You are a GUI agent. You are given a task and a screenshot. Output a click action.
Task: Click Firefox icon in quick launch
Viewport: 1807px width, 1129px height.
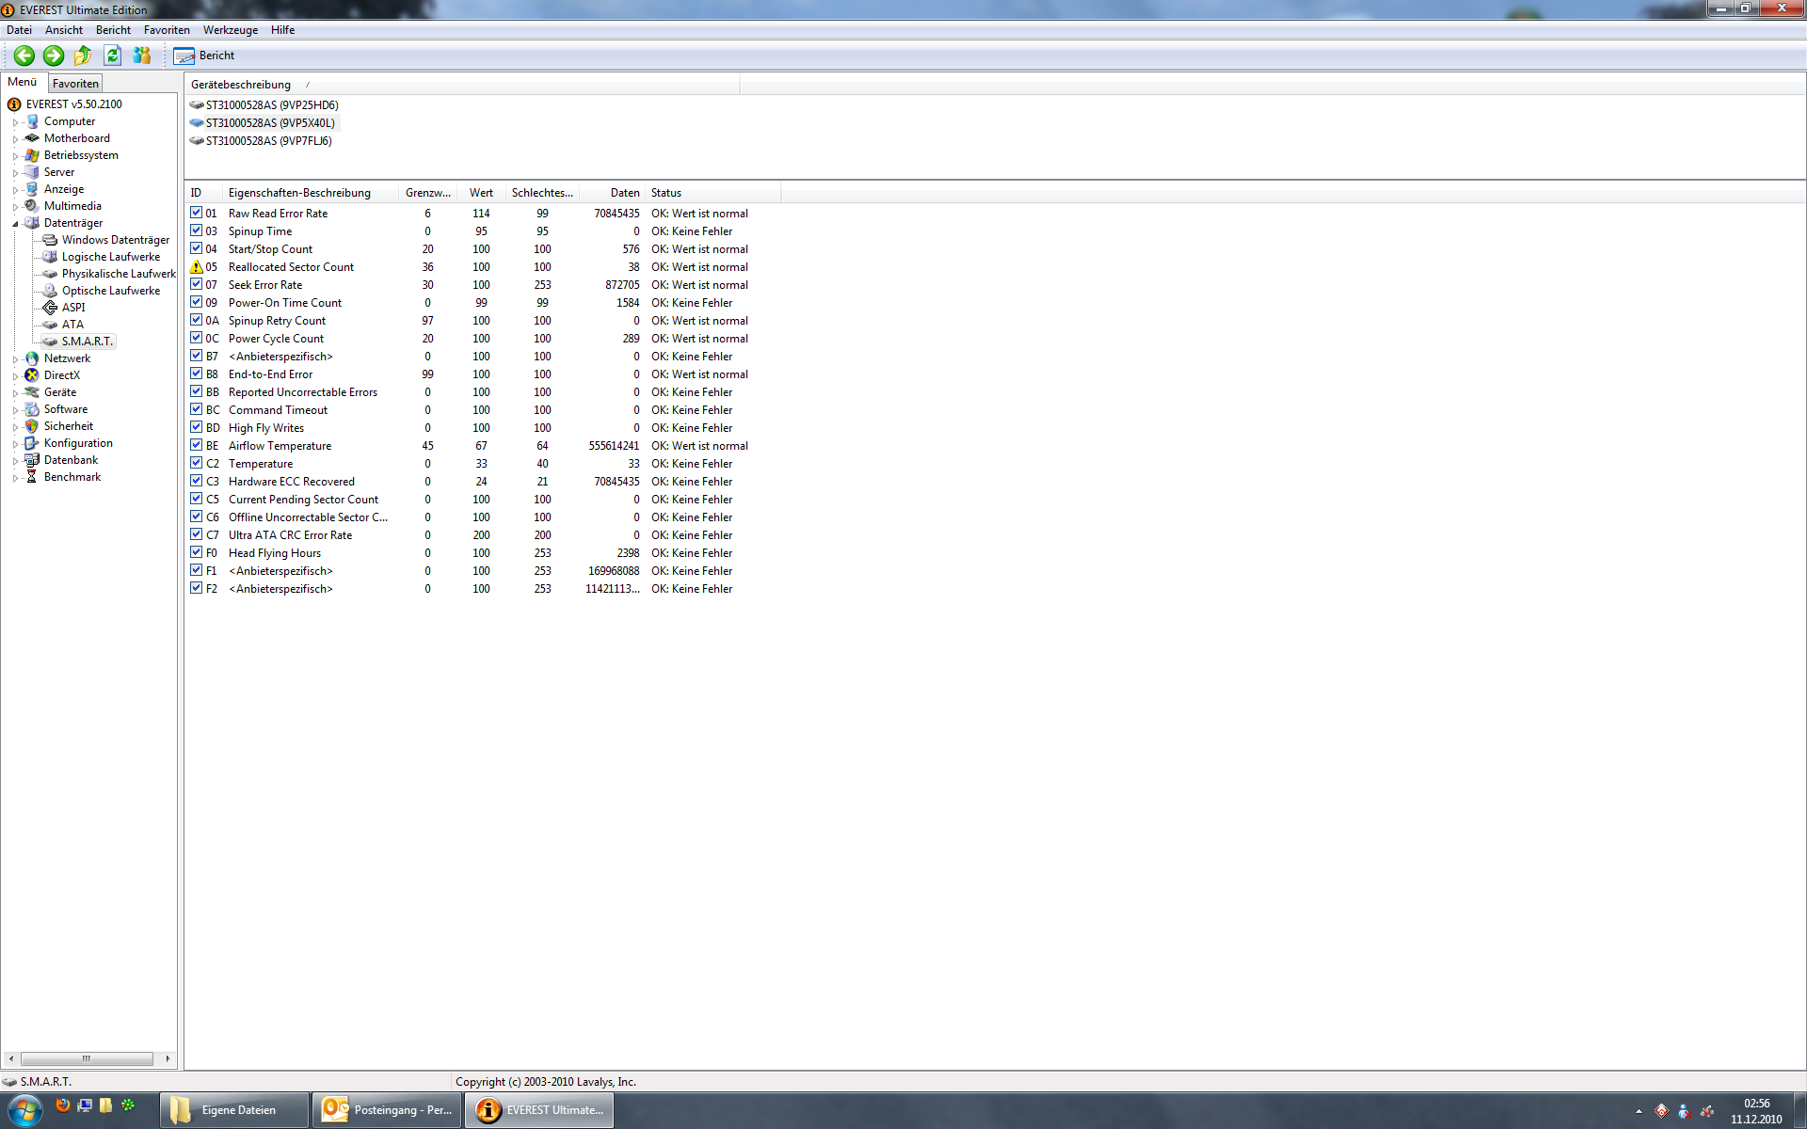click(63, 1105)
